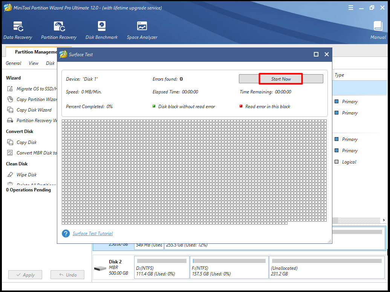390x292 pixels.
Task: Click the Copy Partition Wizard icon
Action: [10, 99]
